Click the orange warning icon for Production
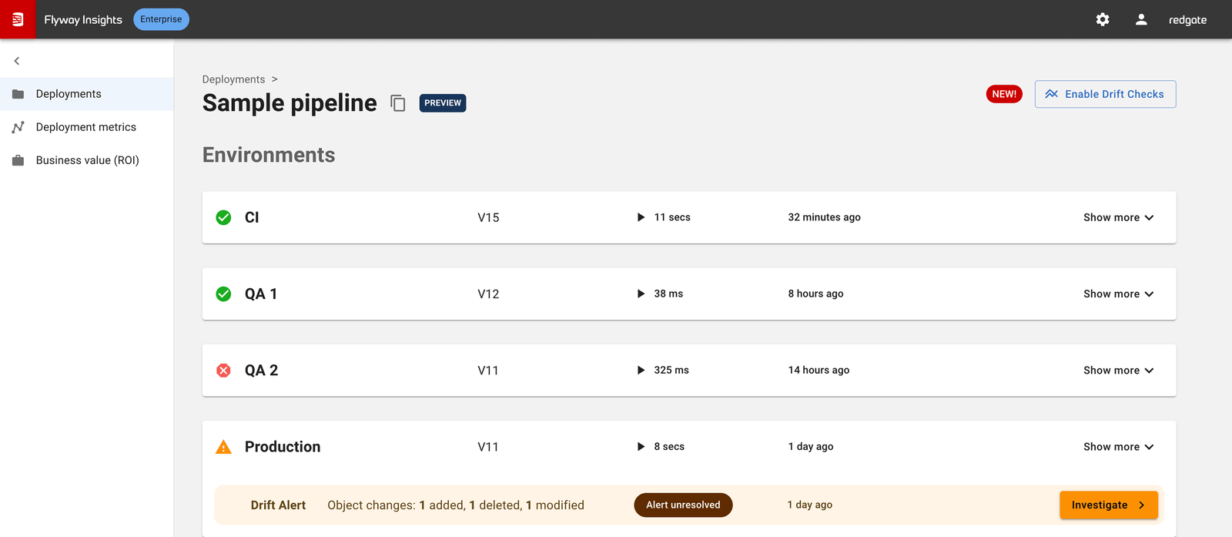Screen dimensions: 1232x537 tap(223, 447)
